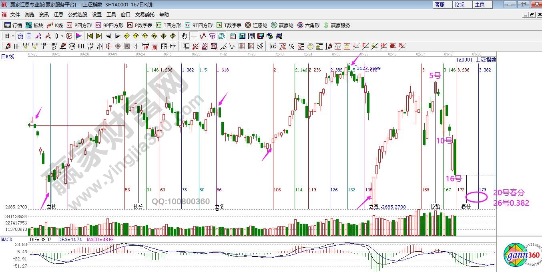Expand the 日 period dropdown arrow
542x272 pixels.
click(x=13, y=36)
